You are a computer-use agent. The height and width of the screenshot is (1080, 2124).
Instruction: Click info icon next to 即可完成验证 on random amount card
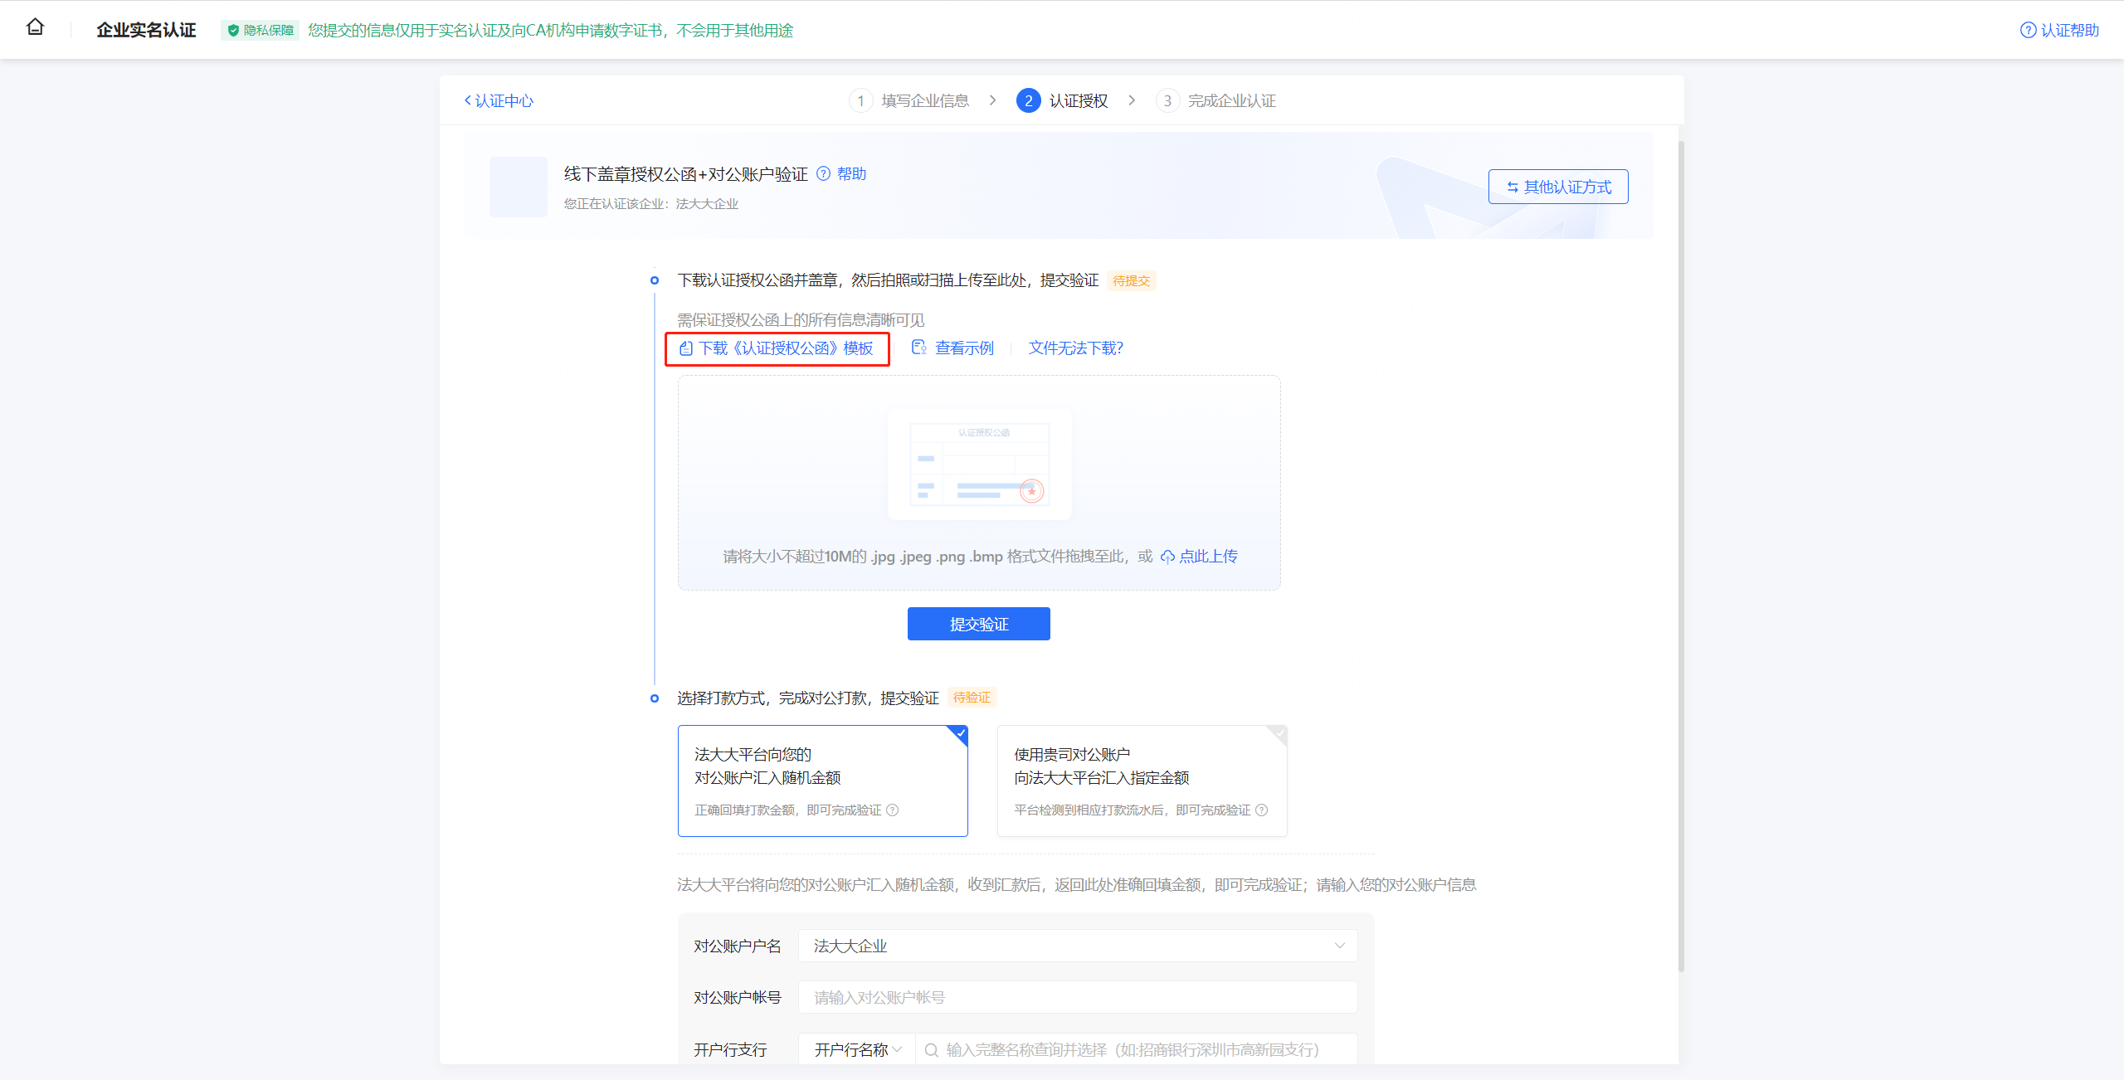pos(893,810)
